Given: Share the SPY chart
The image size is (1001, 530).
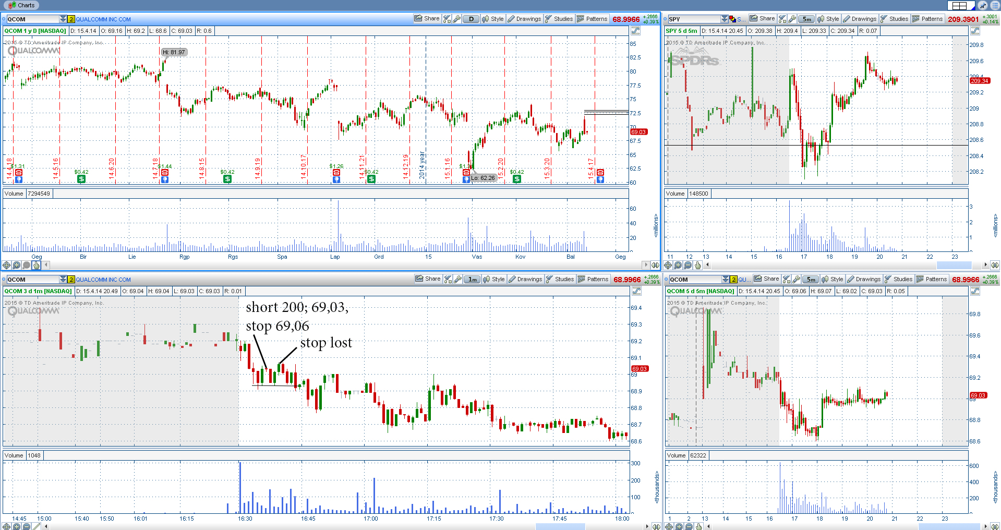Looking at the screenshot, I should [762, 18].
